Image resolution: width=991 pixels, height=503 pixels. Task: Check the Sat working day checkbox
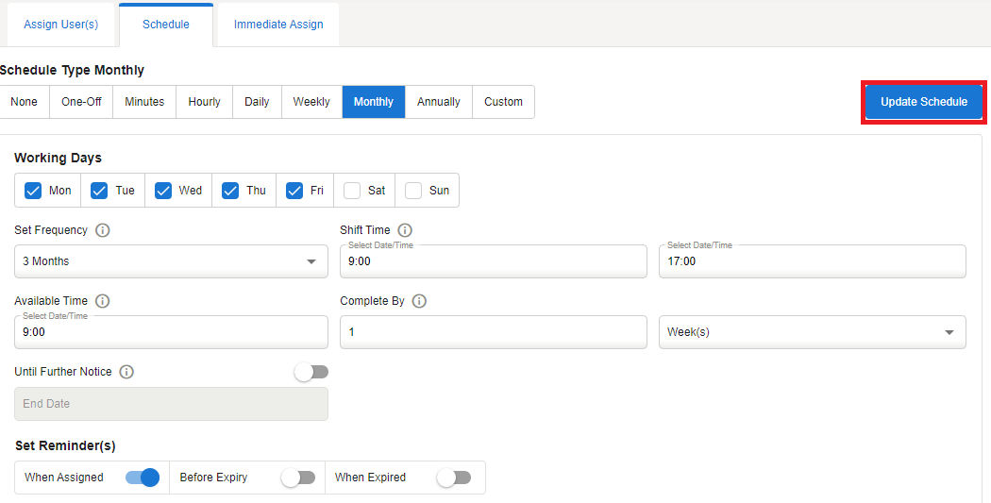(x=352, y=191)
